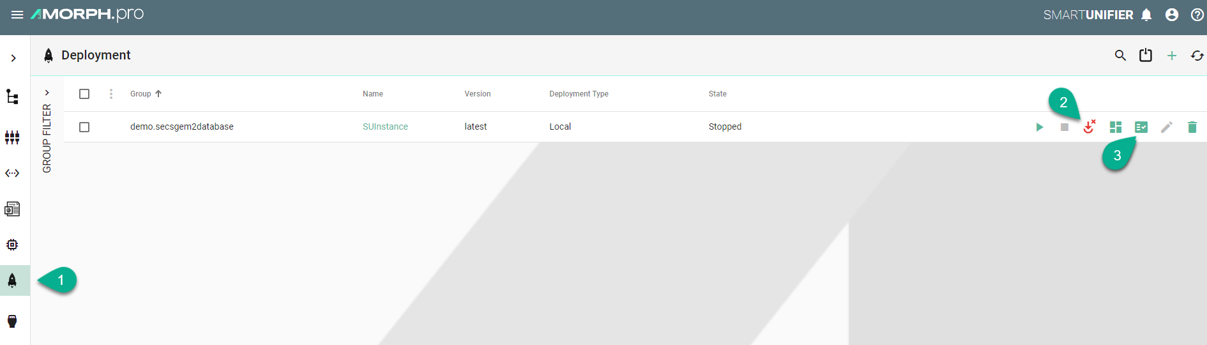Click the SMARTUNIFIER label in header
1207x345 pixels.
coord(1088,15)
